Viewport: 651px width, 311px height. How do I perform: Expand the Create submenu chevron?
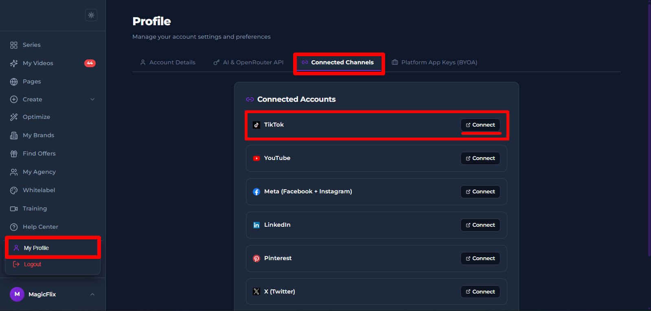(92, 99)
